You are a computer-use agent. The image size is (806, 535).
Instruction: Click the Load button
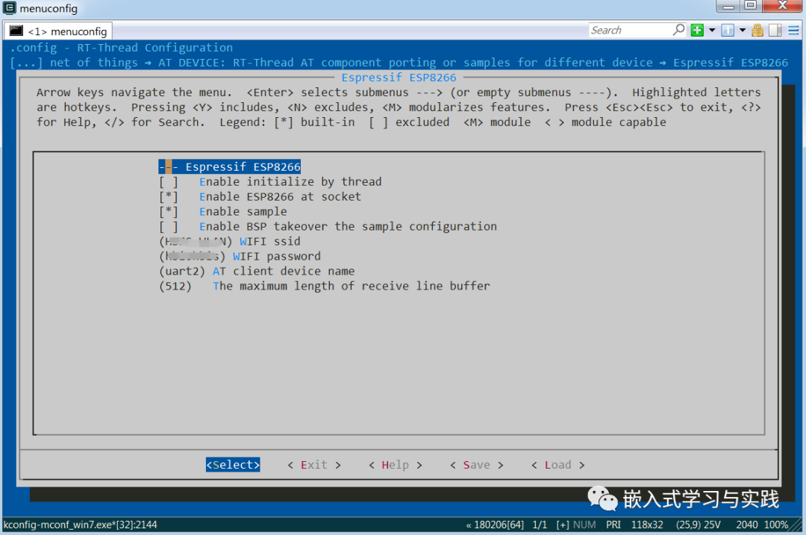click(x=557, y=465)
